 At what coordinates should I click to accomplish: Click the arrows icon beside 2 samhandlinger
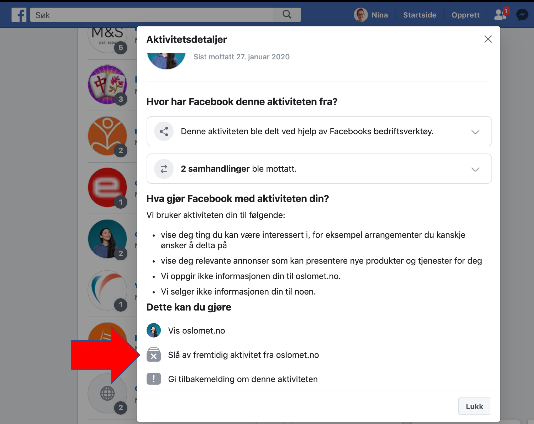click(x=164, y=169)
